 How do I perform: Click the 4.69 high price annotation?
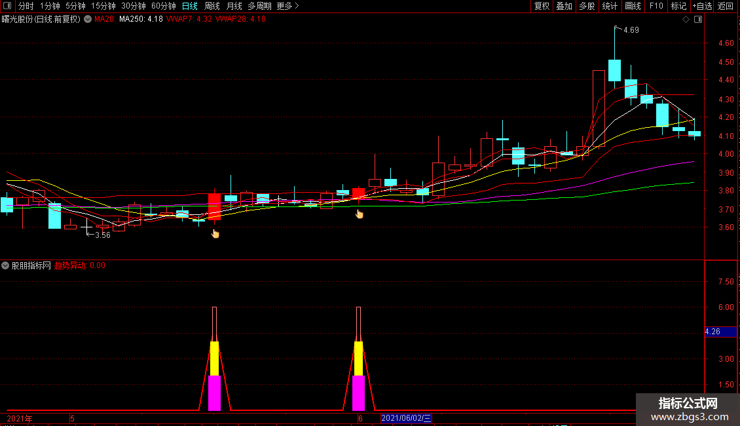coord(631,30)
